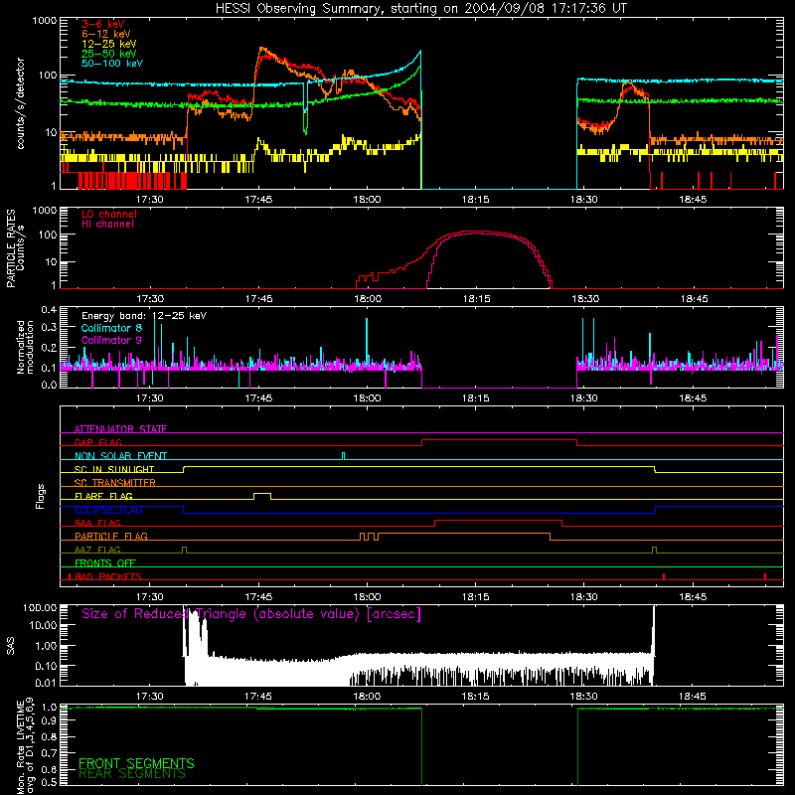795x795 pixels.
Task: Select the SAA_FLAG label
Action: tap(97, 523)
